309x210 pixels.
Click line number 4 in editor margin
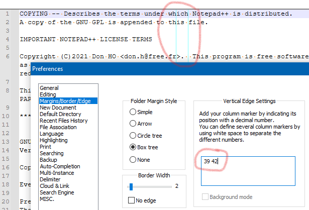click(8, 39)
